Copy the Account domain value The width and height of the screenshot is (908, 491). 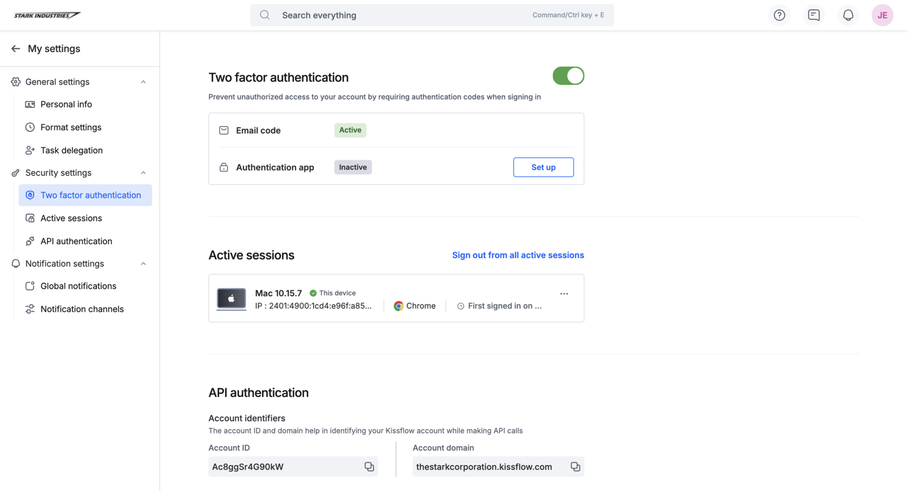pyautogui.click(x=575, y=467)
